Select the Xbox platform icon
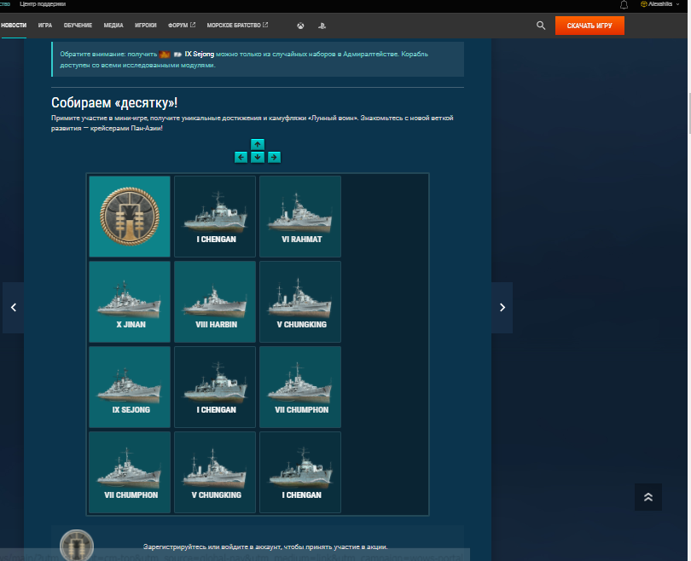The image size is (691, 561). pos(300,26)
